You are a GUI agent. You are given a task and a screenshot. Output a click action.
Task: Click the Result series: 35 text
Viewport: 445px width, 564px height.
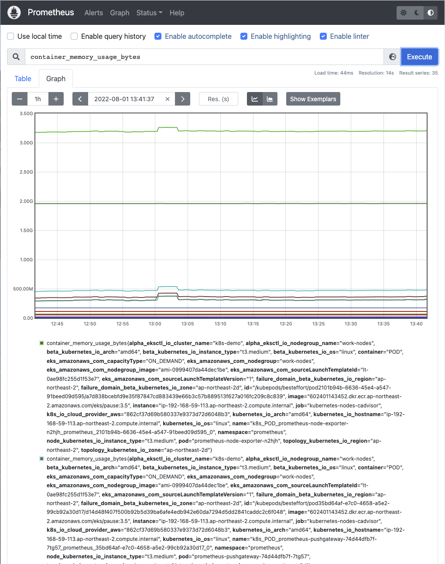[418, 73]
